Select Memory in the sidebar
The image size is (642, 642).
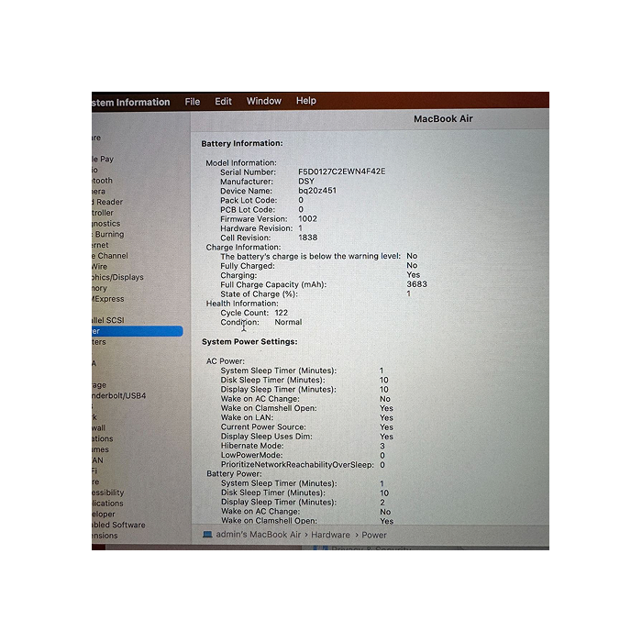click(x=99, y=288)
